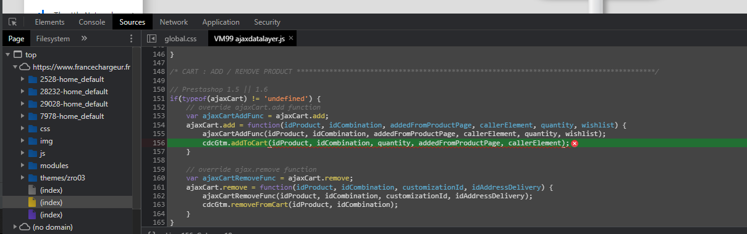The image size is (747, 234).
Task: Set a breakpoint on line number 163
Action: pos(159,204)
